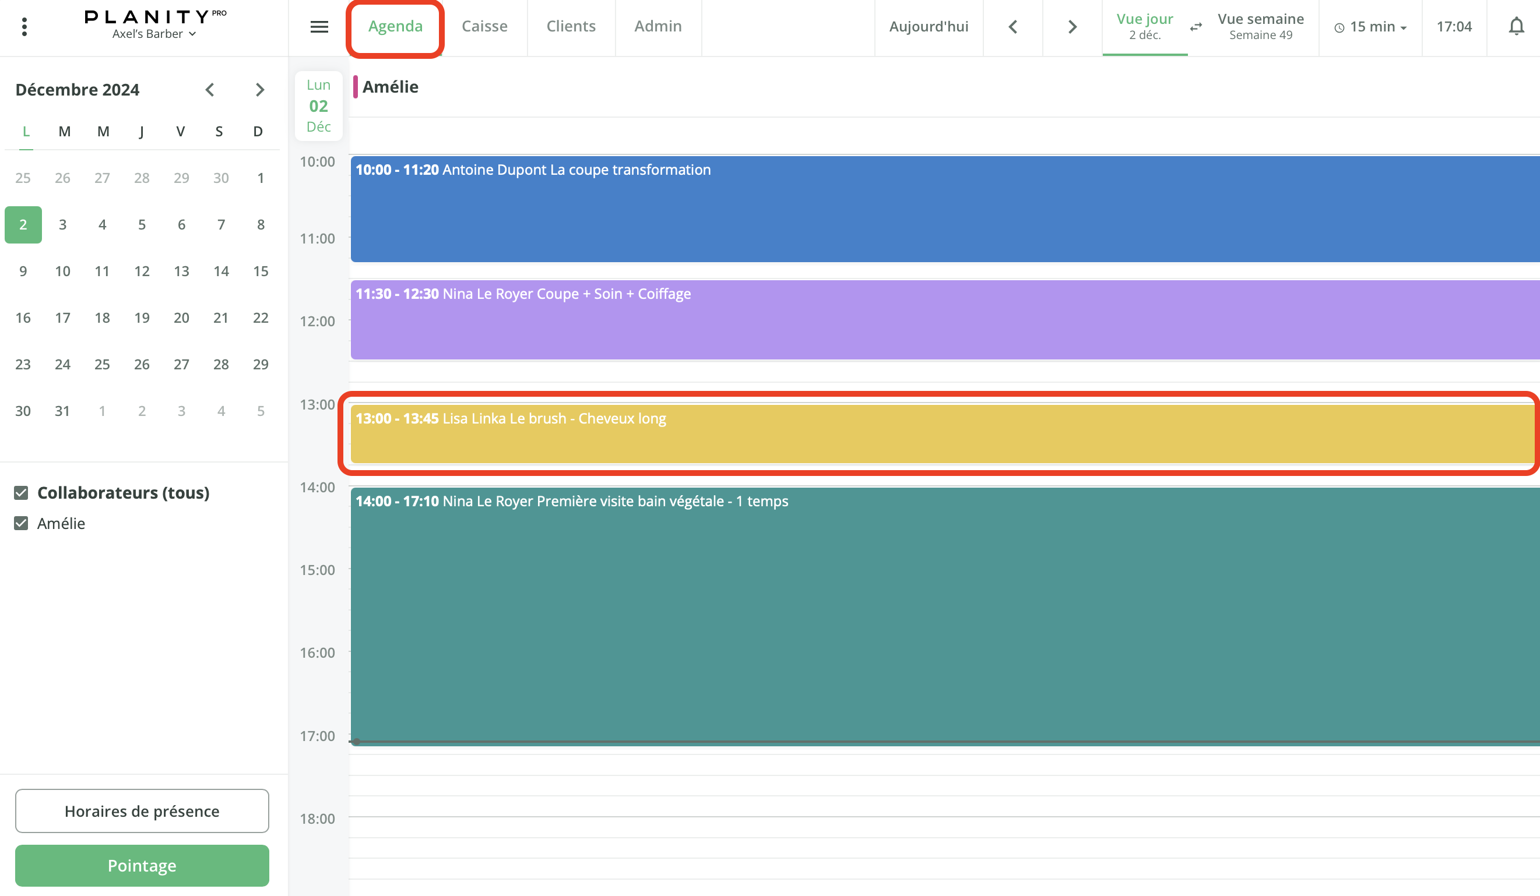The height and width of the screenshot is (896, 1540).
Task: Click the hamburger menu icon
Action: tap(319, 27)
